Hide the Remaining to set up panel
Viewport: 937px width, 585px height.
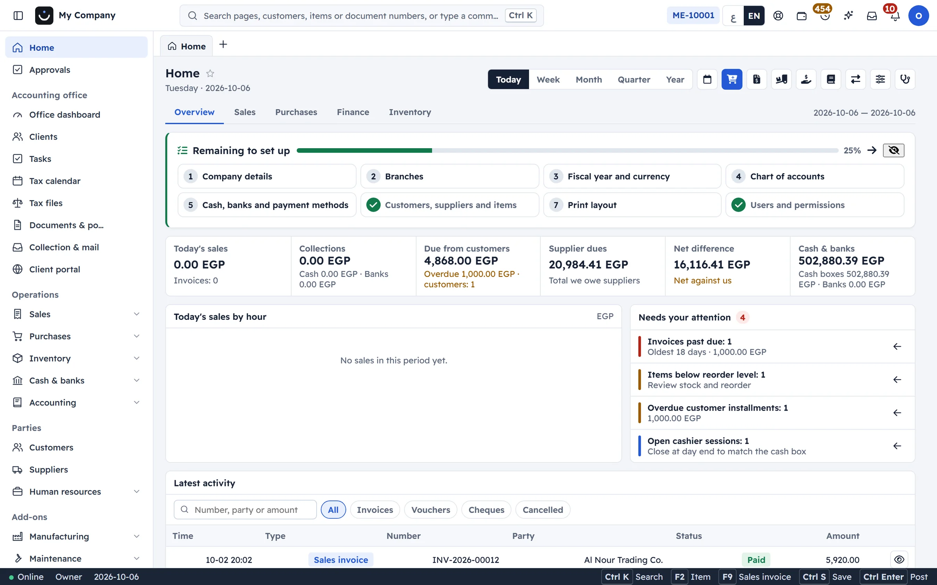tap(893, 151)
